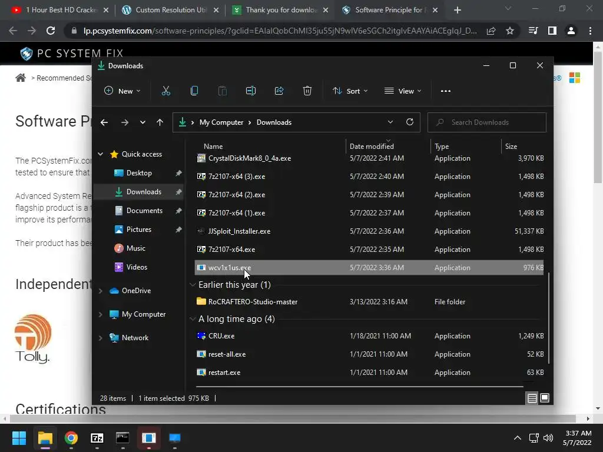Screen dimensions: 603x452
Task: Sort by the Size column header
Action: (x=511, y=147)
